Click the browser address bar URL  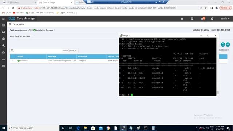coord(105,8)
